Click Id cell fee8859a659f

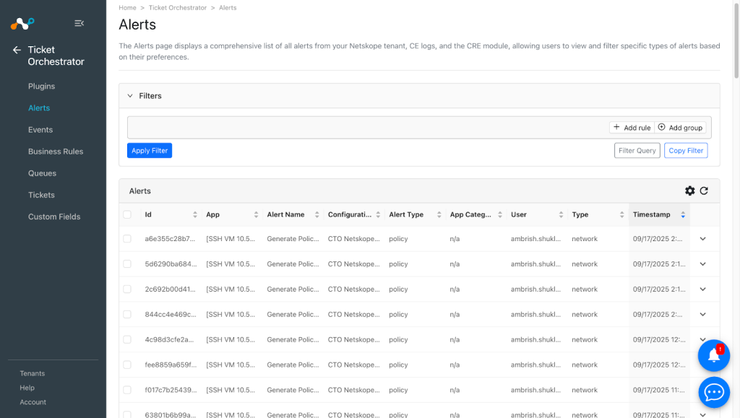(x=171, y=365)
